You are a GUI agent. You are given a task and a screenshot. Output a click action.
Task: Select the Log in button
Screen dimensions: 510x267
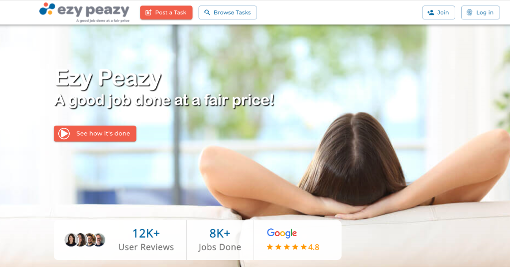(x=481, y=12)
